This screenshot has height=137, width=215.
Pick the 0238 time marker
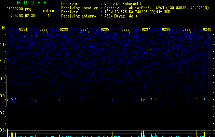pyautogui.click(x=166, y=29)
